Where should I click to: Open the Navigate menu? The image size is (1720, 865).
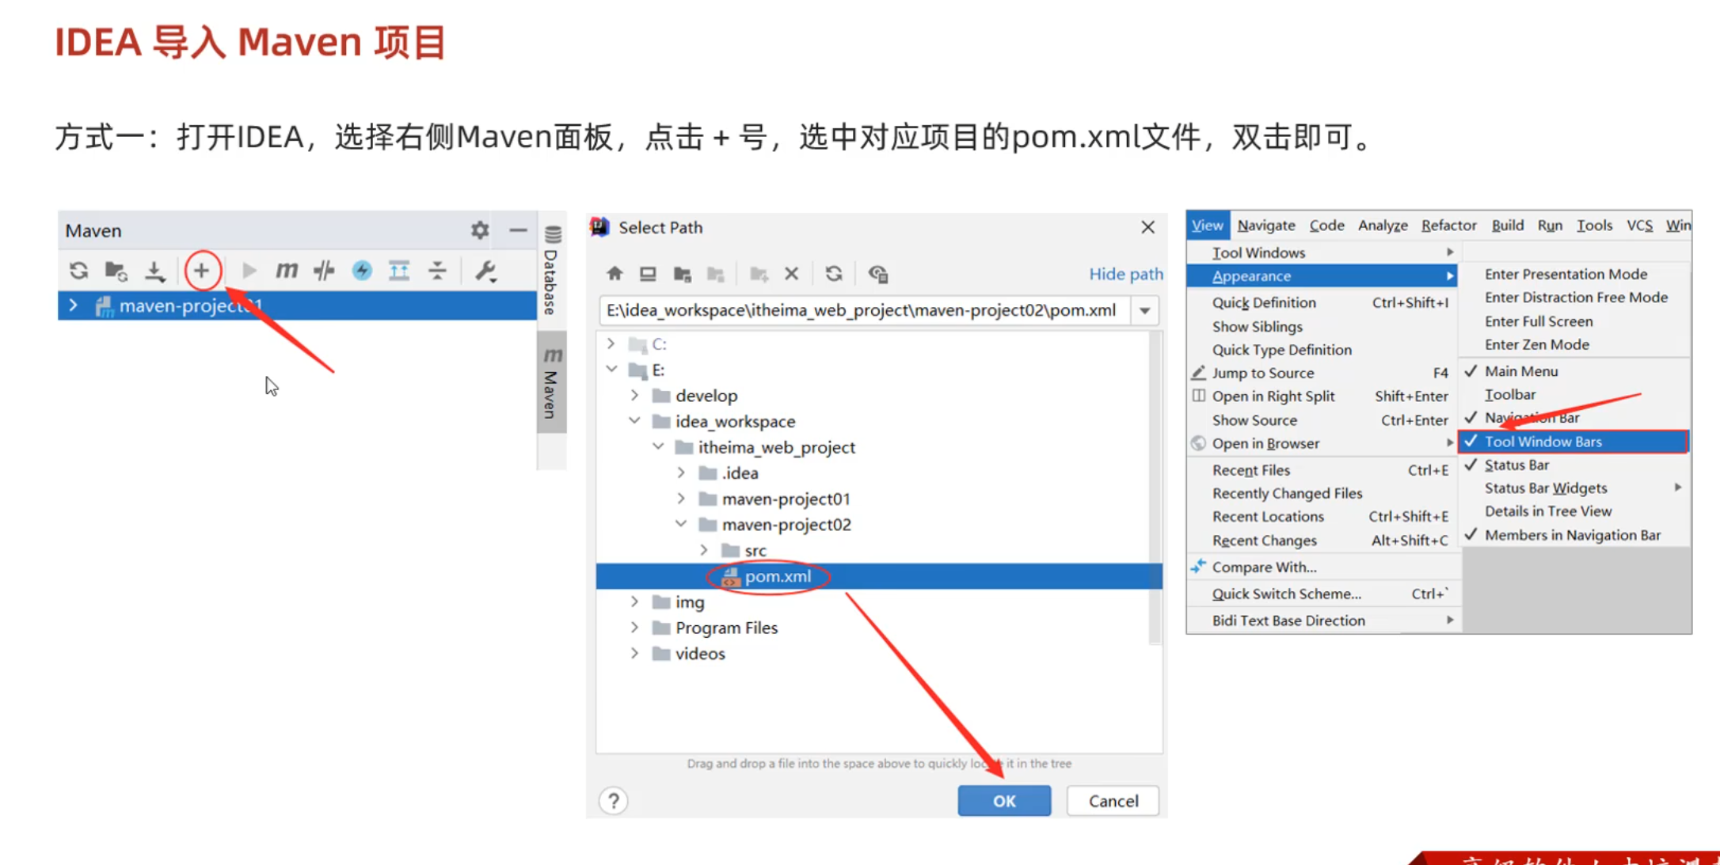tap(1265, 226)
